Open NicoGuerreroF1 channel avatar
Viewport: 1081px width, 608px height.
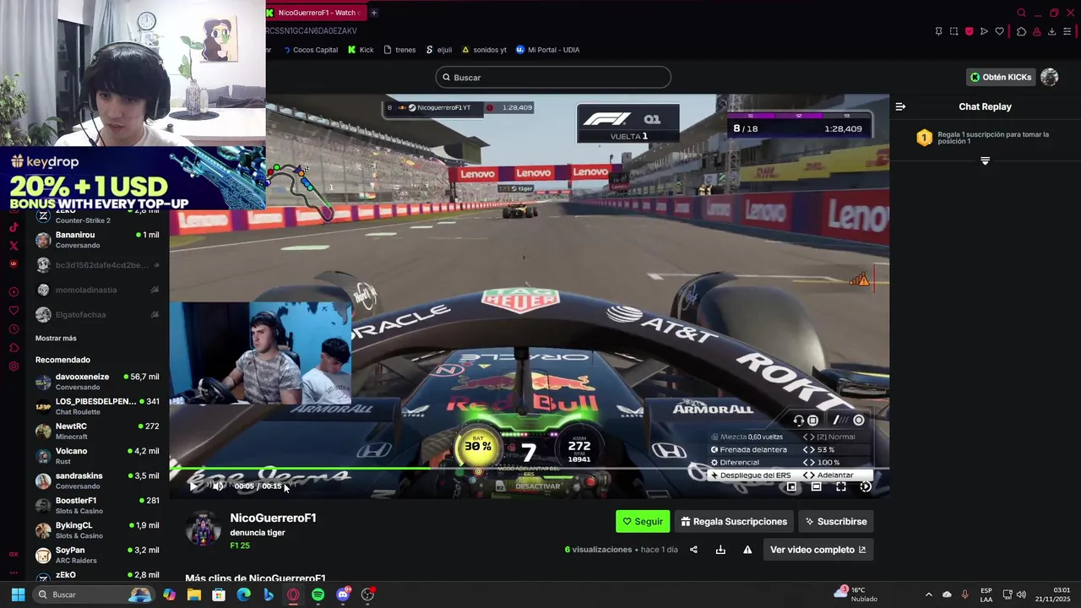pyautogui.click(x=203, y=529)
